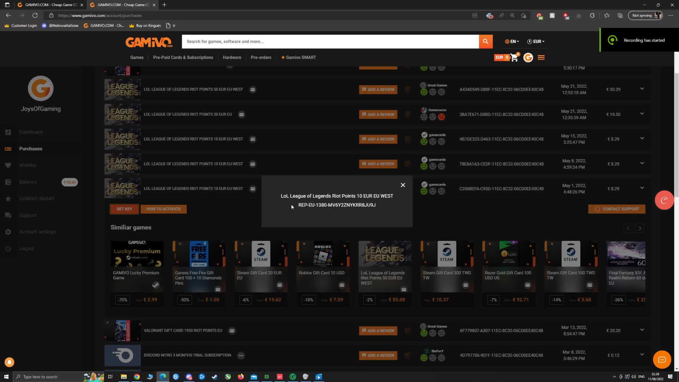This screenshot has width=679, height=382.
Task: Click the page vertical scrollbar
Action: (677, 134)
